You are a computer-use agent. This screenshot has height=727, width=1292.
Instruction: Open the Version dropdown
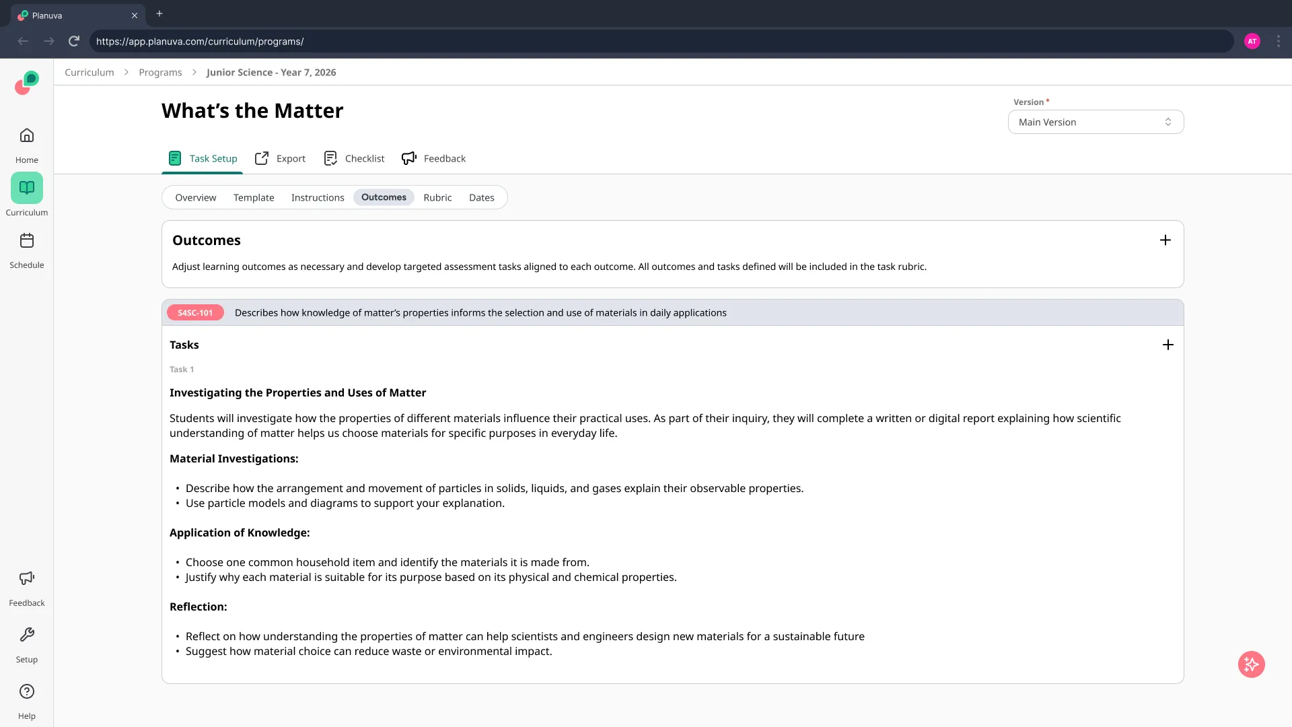1095,122
